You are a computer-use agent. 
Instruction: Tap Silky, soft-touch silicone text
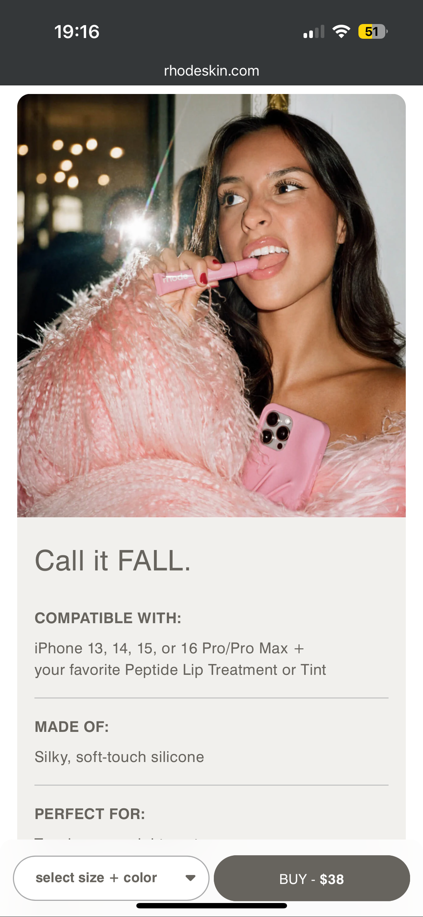[x=119, y=757]
